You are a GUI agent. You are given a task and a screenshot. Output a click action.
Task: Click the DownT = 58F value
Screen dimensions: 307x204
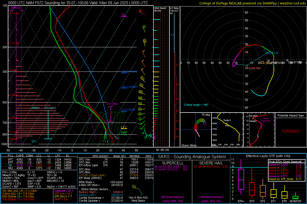tap(10, 187)
